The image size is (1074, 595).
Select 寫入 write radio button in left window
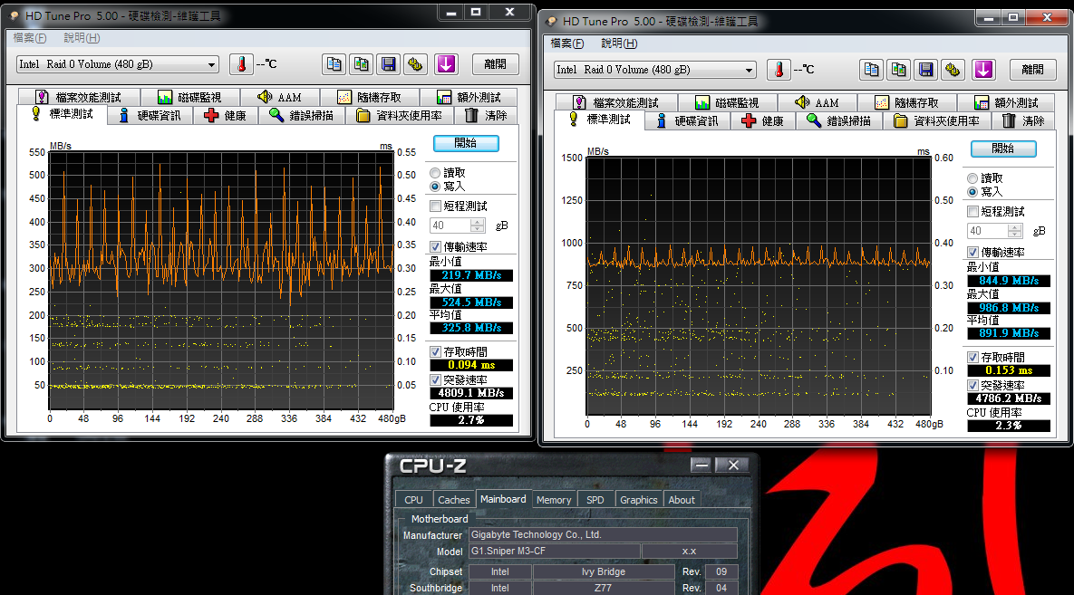click(x=435, y=187)
